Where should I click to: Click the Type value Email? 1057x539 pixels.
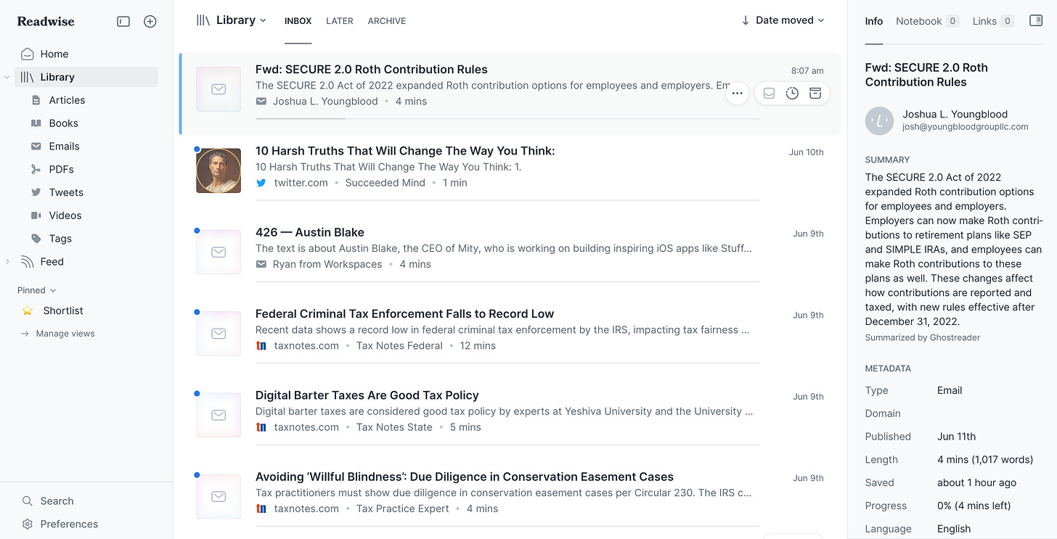point(950,390)
